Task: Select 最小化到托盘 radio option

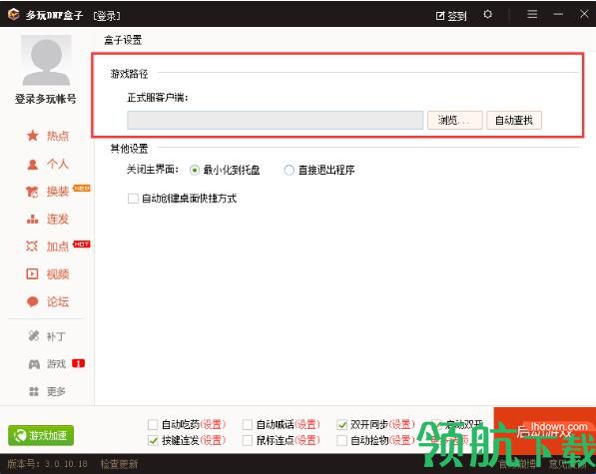Action: coord(195,171)
